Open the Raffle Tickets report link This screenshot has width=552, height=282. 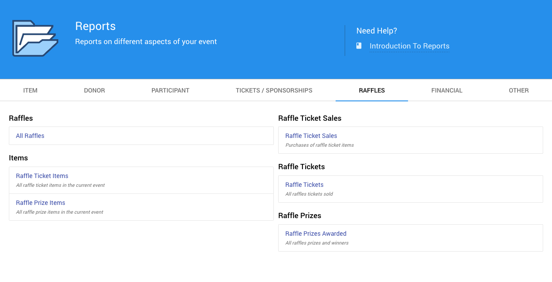click(x=304, y=185)
